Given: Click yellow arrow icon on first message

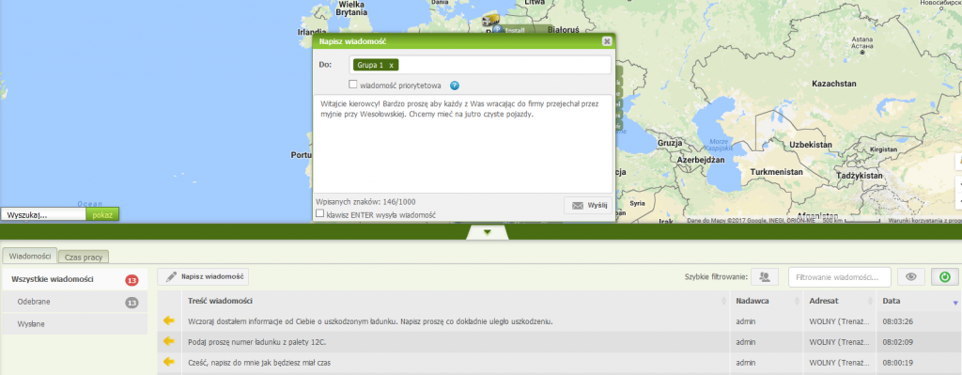Looking at the screenshot, I should click(x=169, y=320).
